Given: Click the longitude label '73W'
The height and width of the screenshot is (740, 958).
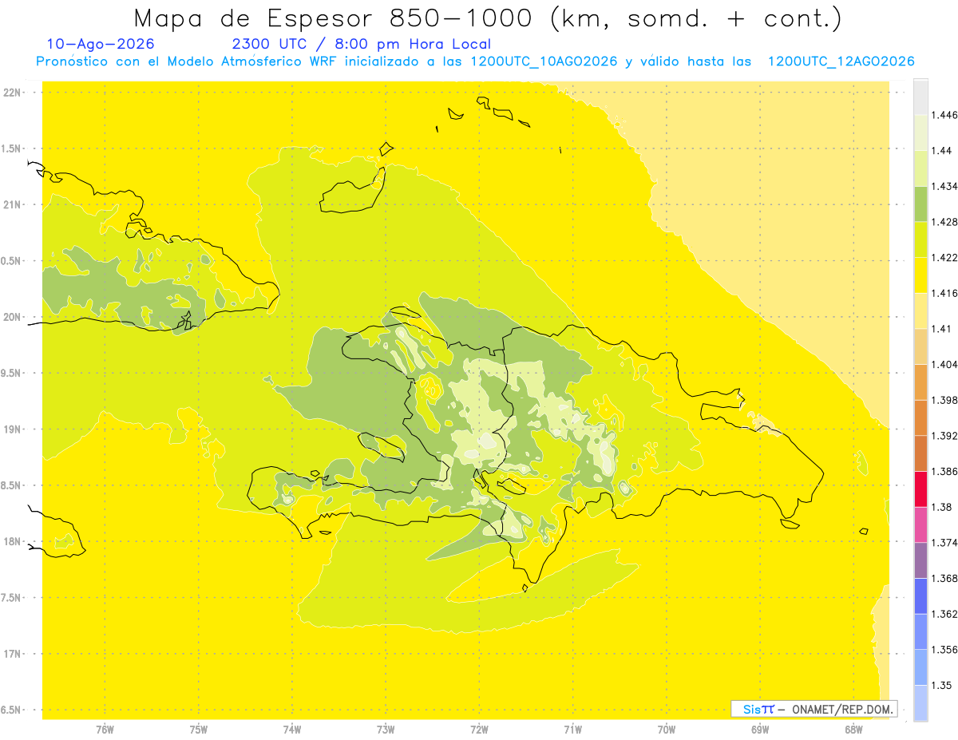Looking at the screenshot, I should [x=386, y=730].
